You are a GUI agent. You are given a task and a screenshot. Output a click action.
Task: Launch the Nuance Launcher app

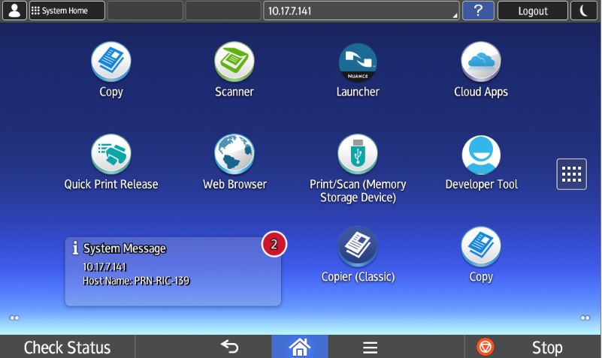point(357,62)
